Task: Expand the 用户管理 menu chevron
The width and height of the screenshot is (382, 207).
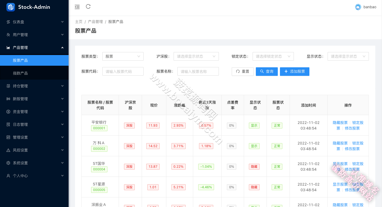Action: (62, 35)
